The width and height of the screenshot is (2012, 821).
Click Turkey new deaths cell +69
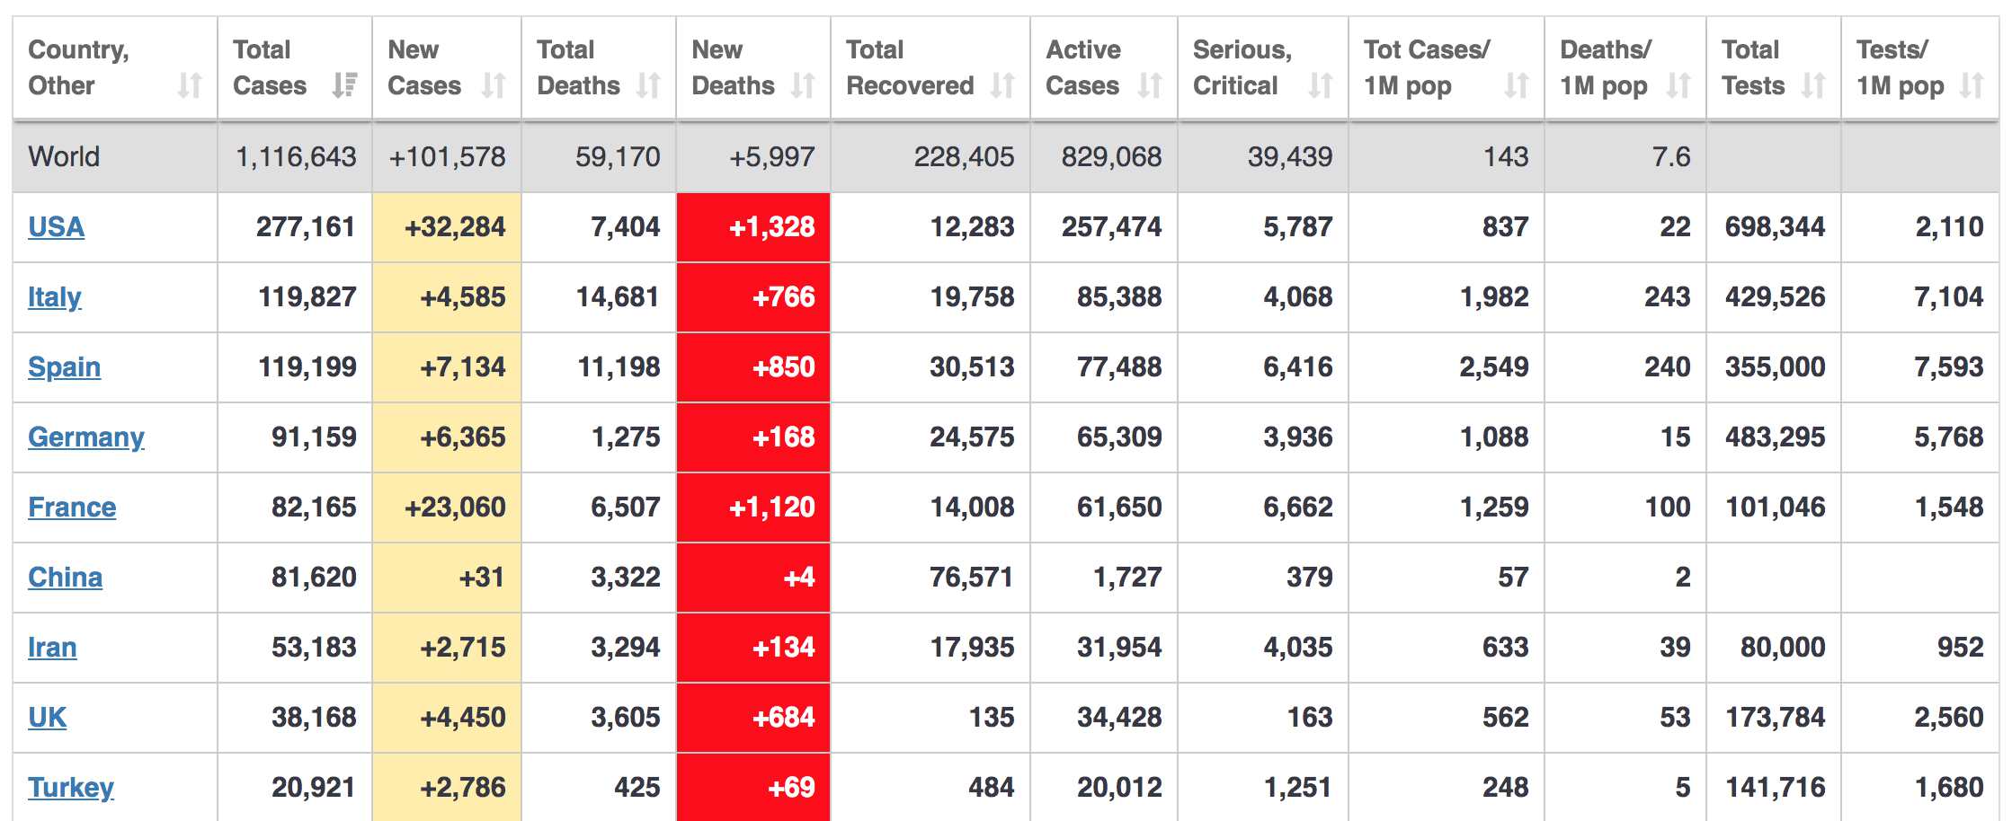coord(753,786)
